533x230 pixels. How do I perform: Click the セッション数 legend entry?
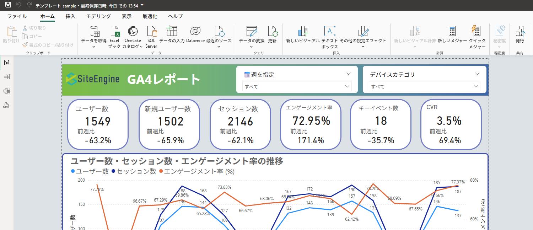click(x=134, y=171)
